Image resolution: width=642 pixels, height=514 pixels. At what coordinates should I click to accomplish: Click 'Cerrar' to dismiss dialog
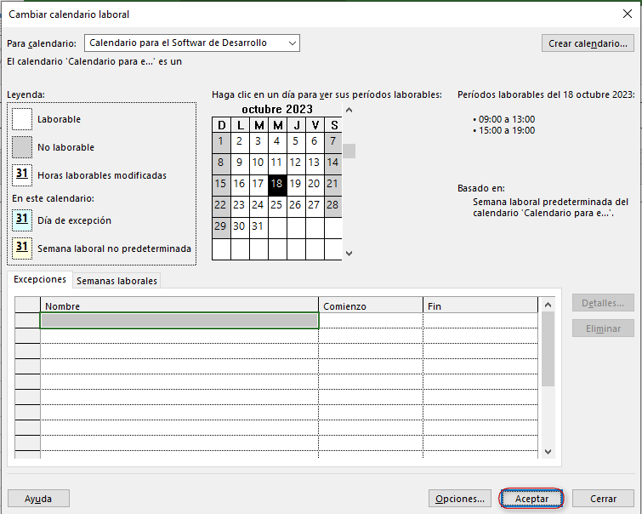point(603,499)
